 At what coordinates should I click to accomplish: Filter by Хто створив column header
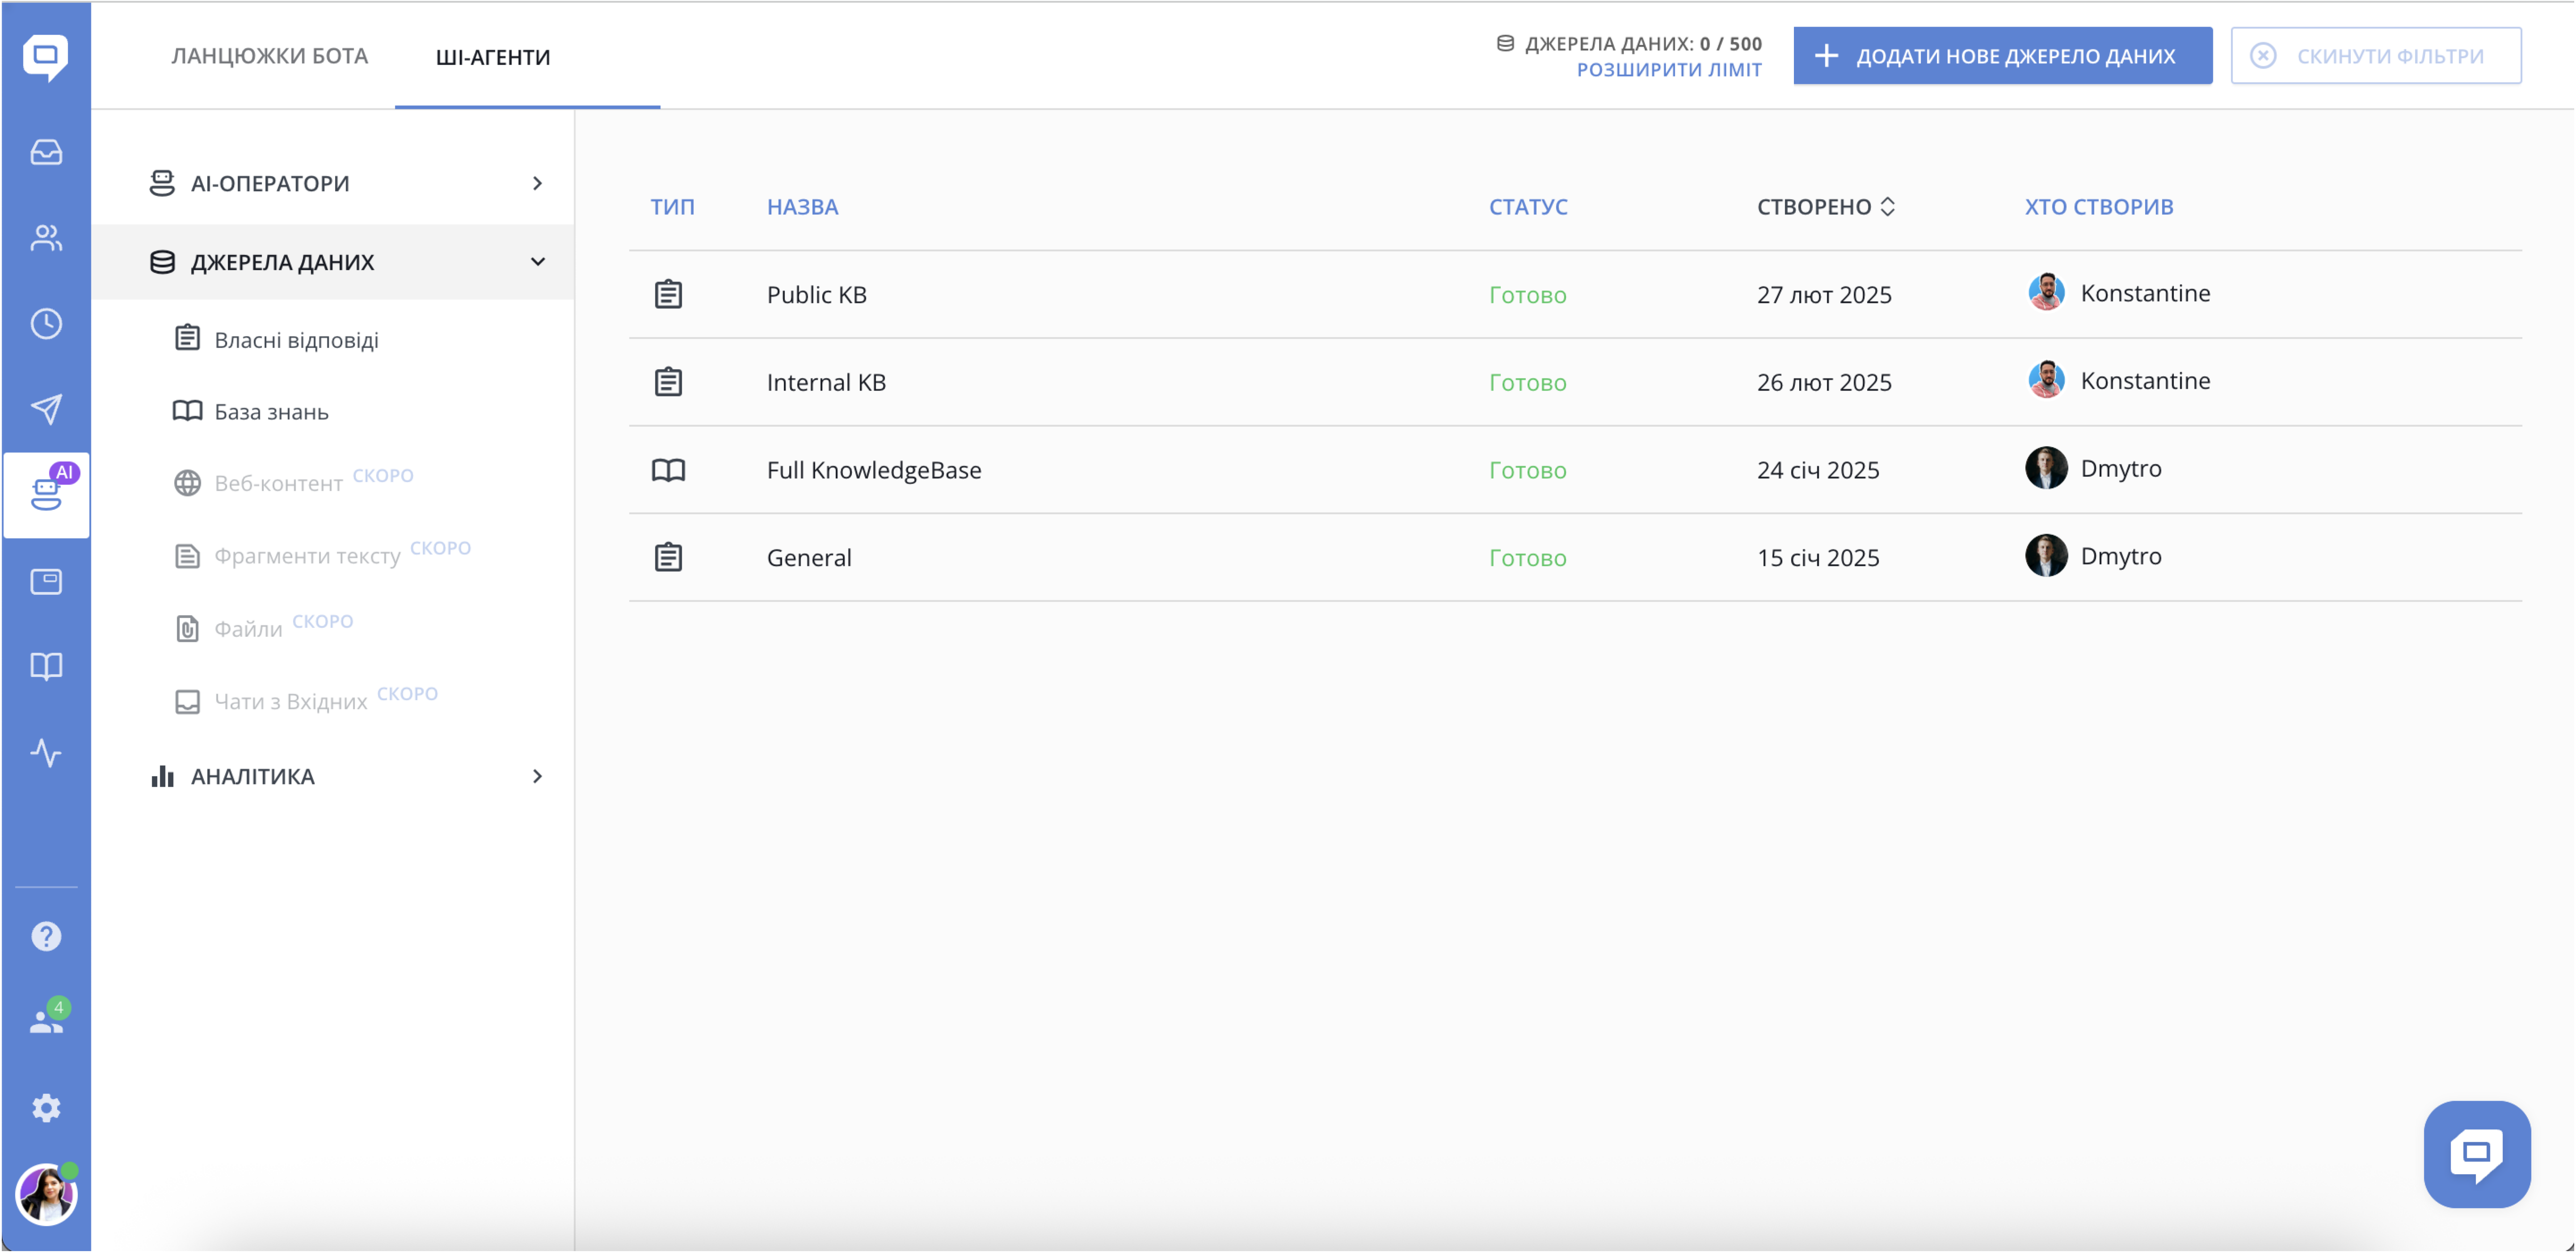click(x=2099, y=207)
